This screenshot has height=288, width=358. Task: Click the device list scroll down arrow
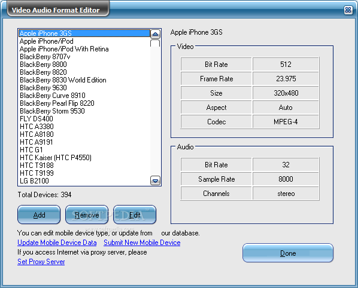point(155,180)
